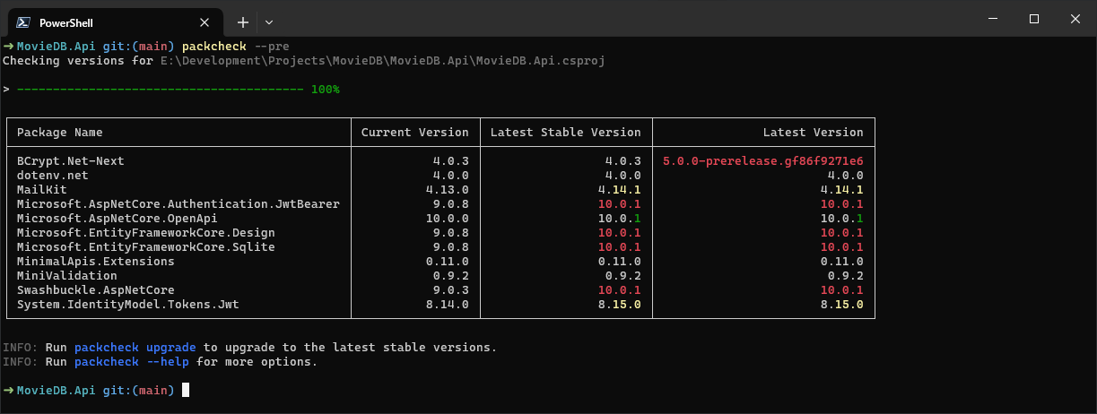Select the MiniValidation package name
The image size is (1097, 414).
67,276
